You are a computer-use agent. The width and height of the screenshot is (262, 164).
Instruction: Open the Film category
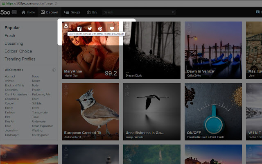click(x=7, y=117)
